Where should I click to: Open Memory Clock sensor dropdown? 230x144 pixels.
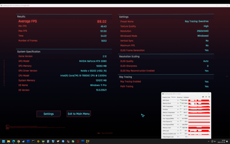tap(178, 103)
